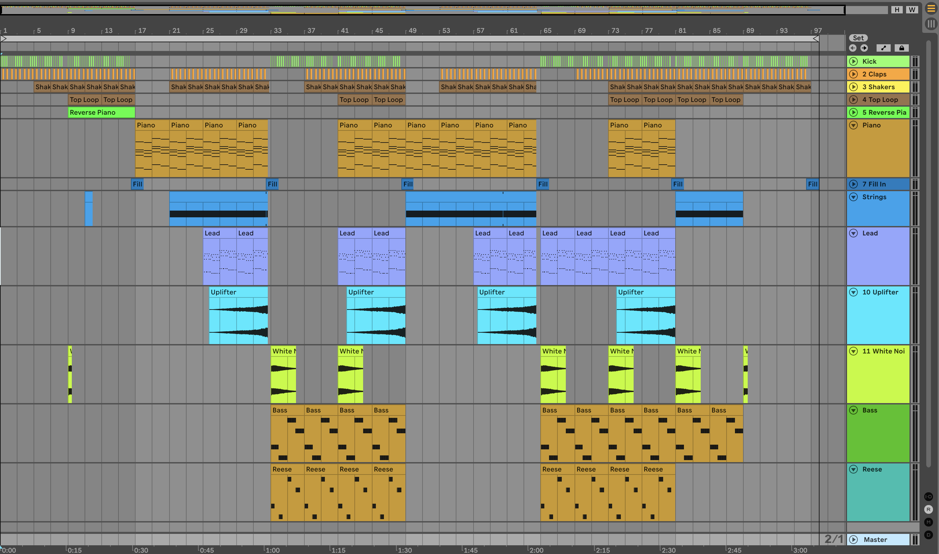This screenshot has height=554, width=939.
Task: Jump to next locator with right arrow
Action: tap(864, 48)
